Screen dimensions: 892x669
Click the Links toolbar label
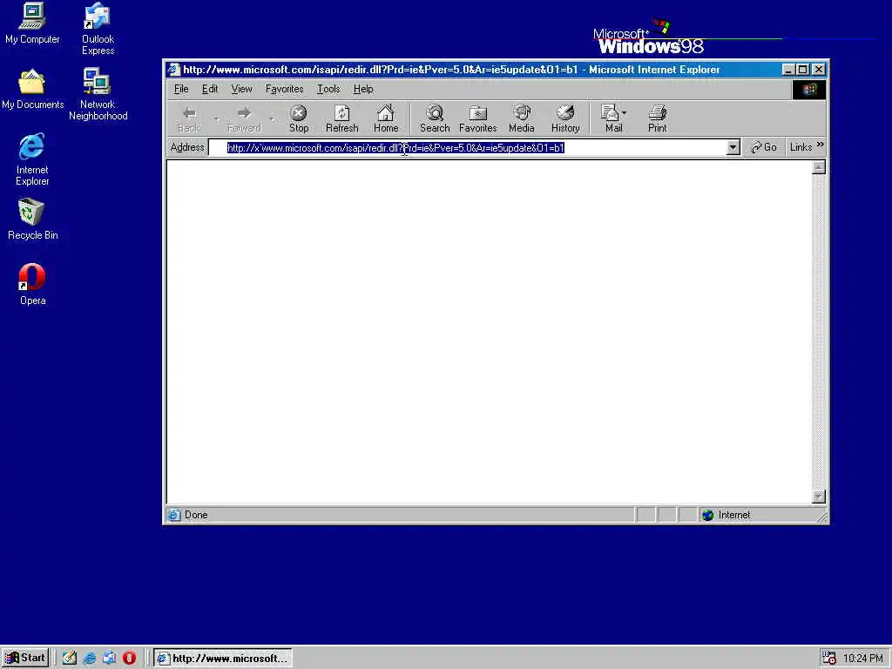[x=801, y=147]
